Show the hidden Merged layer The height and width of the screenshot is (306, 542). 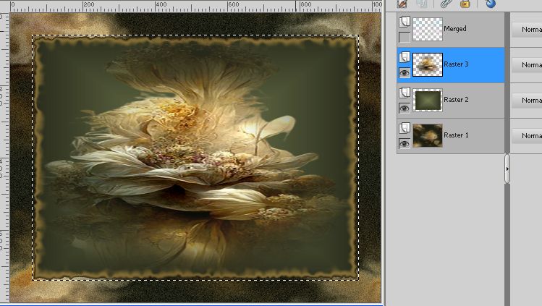[x=405, y=37]
